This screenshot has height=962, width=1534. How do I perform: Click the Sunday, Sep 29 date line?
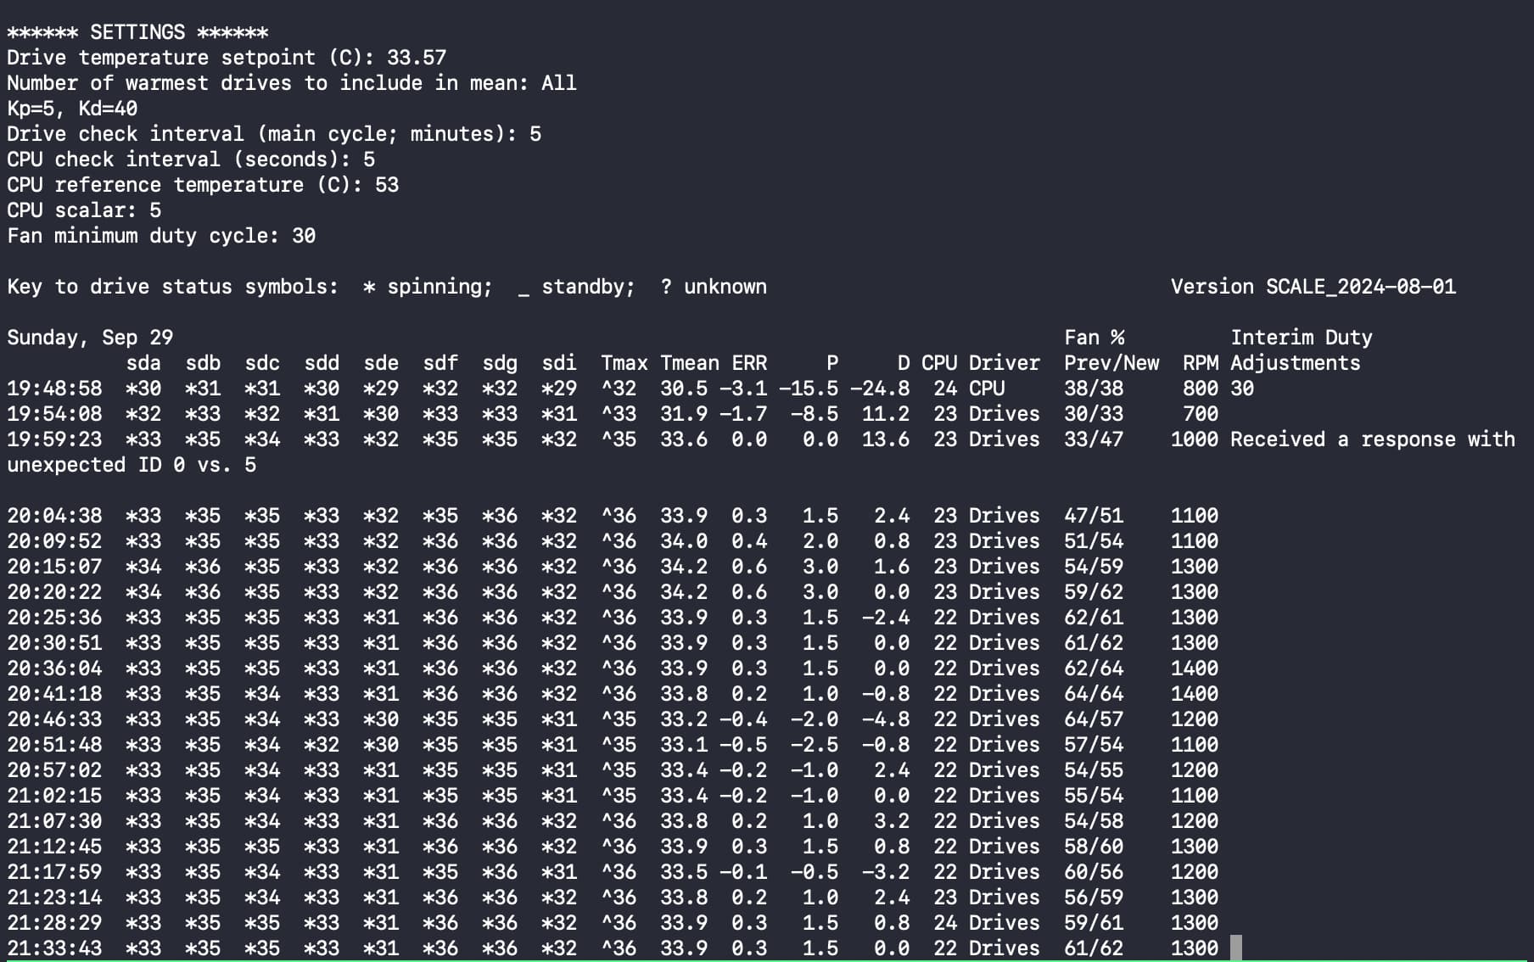90,338
